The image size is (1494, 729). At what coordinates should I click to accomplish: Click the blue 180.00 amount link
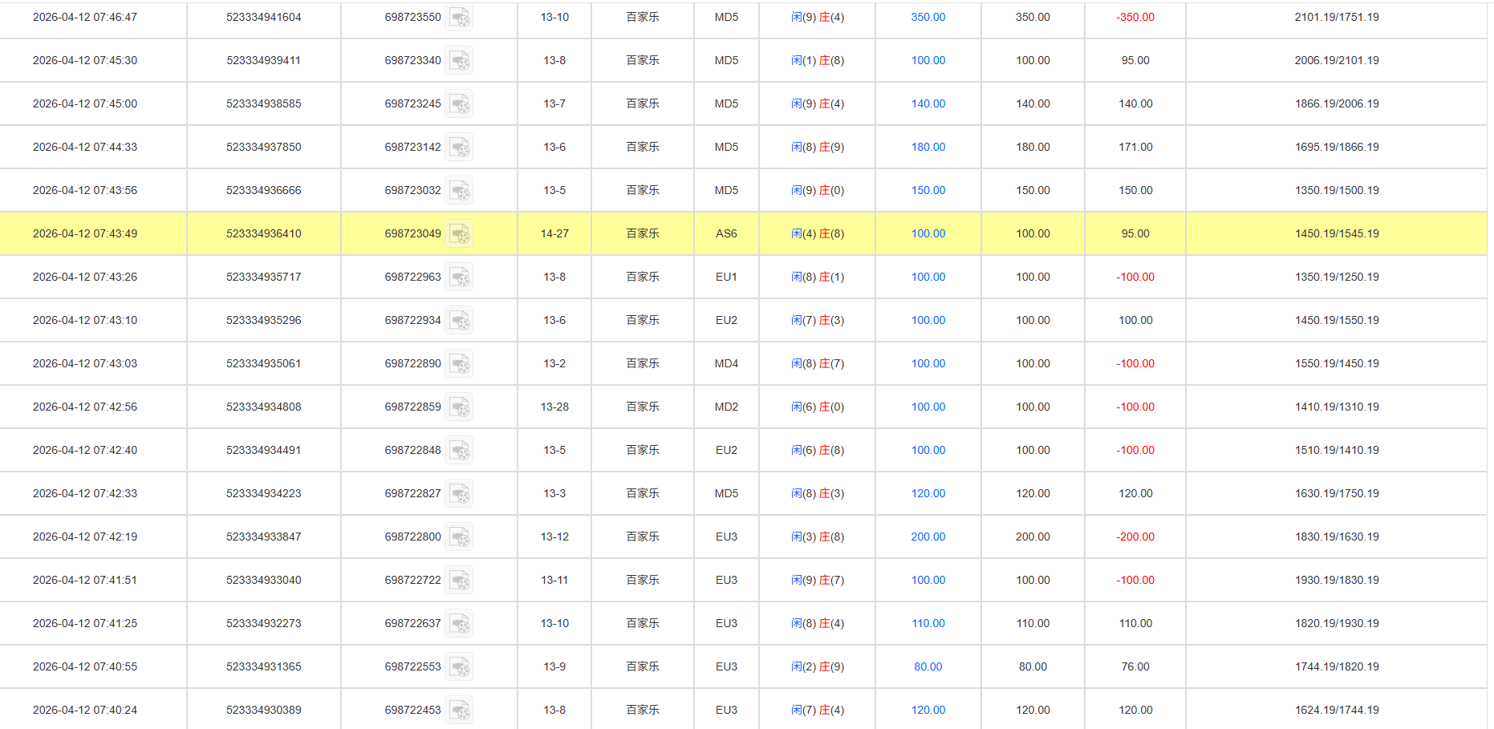pyautogui.click(x=928, y=147)
